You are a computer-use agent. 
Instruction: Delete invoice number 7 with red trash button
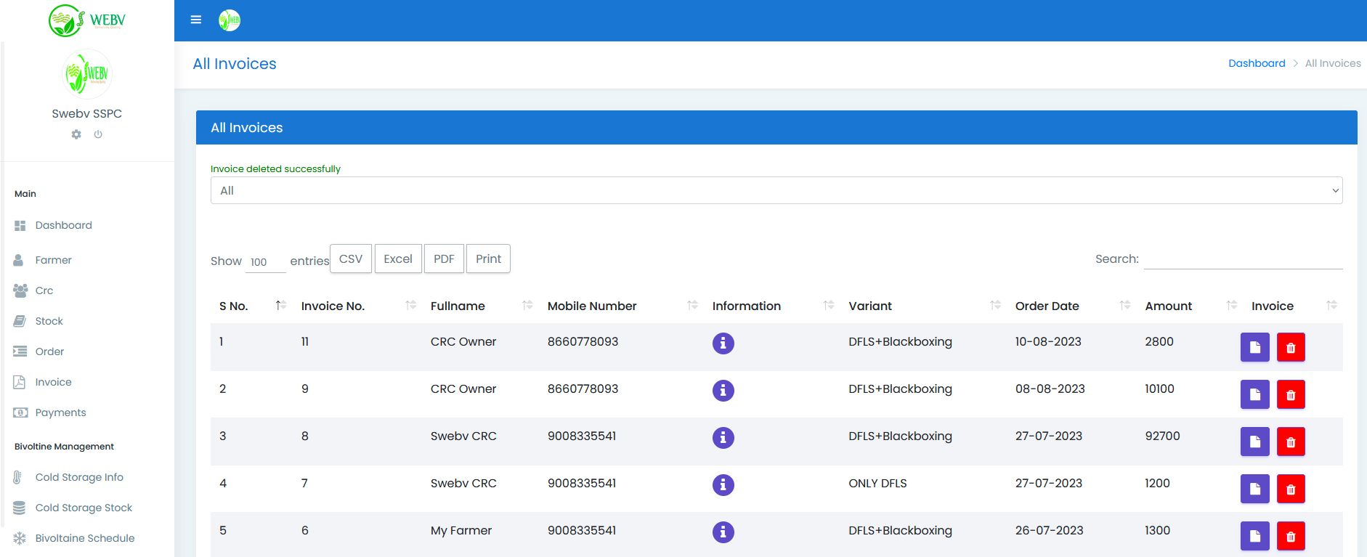click(1290, 489)
